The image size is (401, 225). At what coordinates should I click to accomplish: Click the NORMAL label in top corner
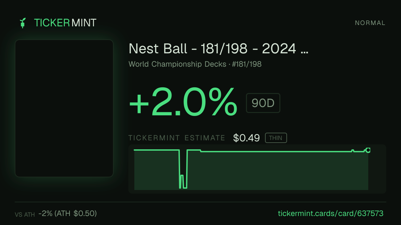click(370, 23)
